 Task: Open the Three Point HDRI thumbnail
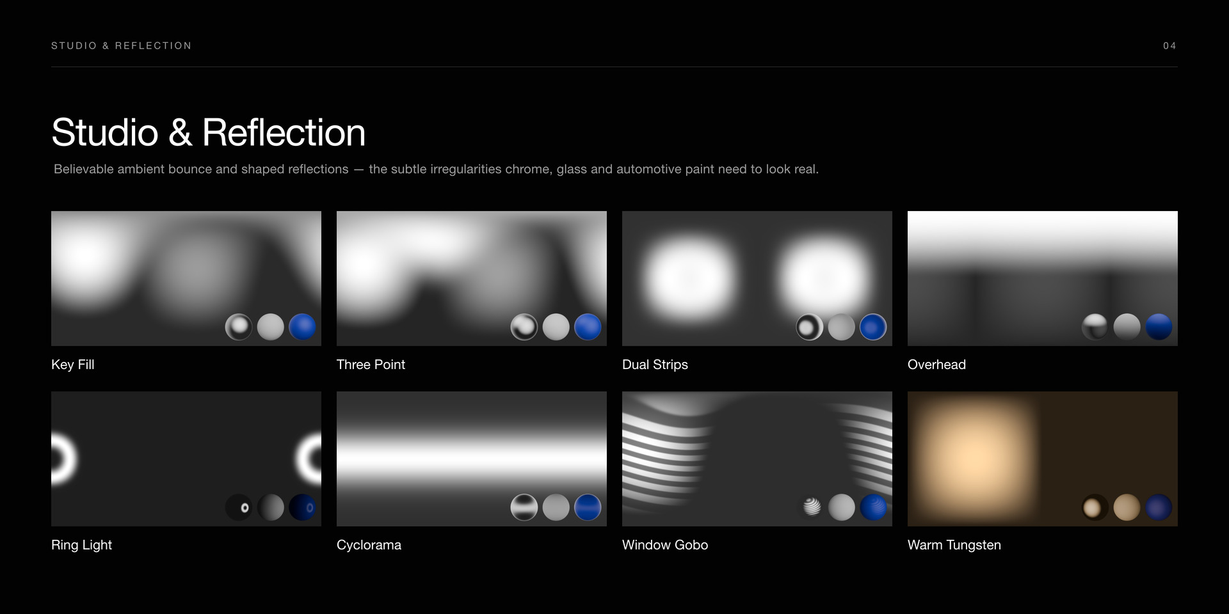pos(472,278)
